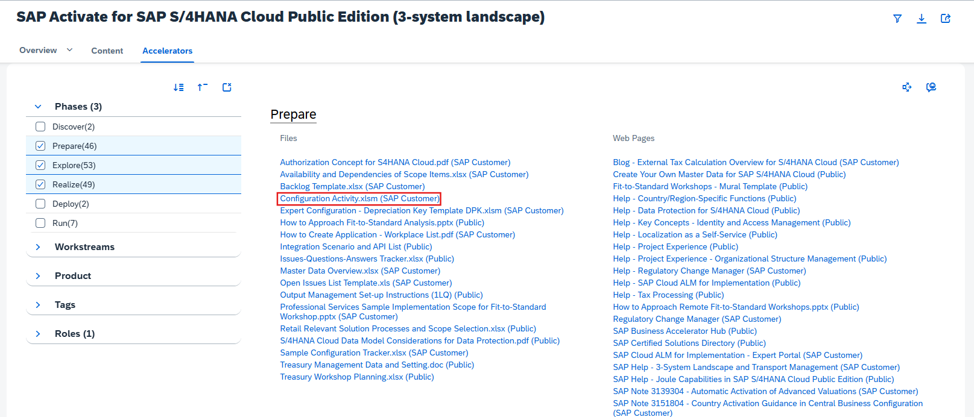This screenshot has width=974, height=417.
Task: Click the share icon in header
Action: (x=946, y=19)
